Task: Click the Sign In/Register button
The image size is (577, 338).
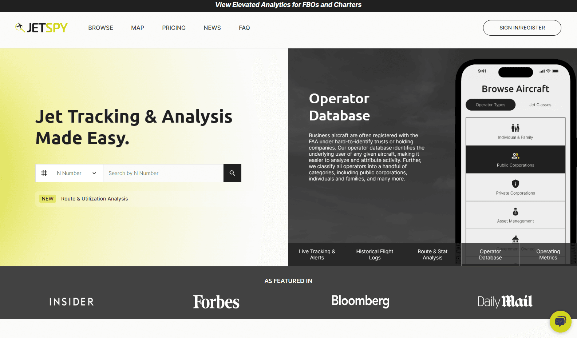Action: [522, 28]
